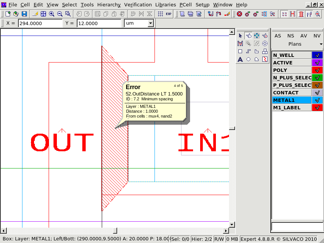Image resolution: width=324 pixels, height=243 pixels.
Task: Select the circle drawing tool
Action: click(x=248, y=59)
